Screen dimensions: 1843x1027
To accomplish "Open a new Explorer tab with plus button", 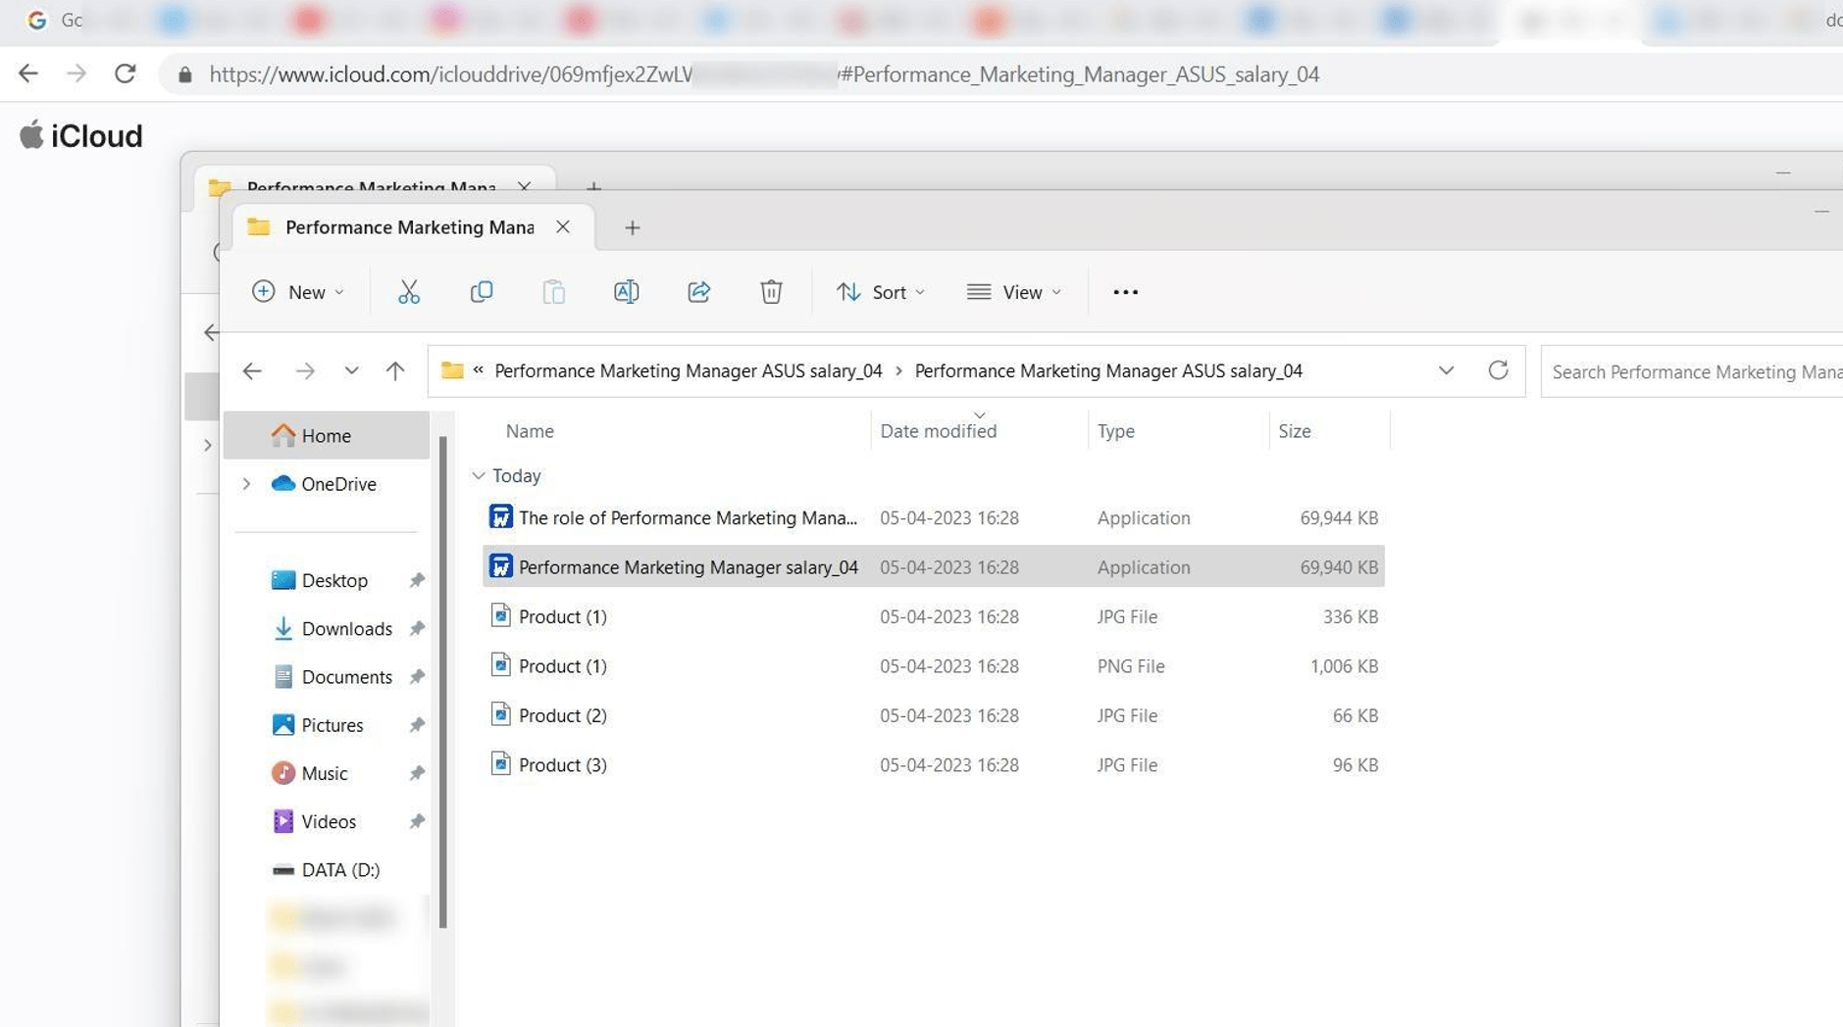I will coord(632,227).
